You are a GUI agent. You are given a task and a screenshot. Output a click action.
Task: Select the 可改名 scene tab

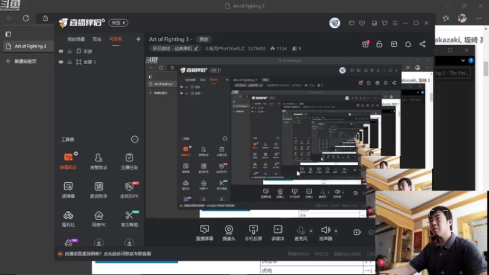(116, 39)
